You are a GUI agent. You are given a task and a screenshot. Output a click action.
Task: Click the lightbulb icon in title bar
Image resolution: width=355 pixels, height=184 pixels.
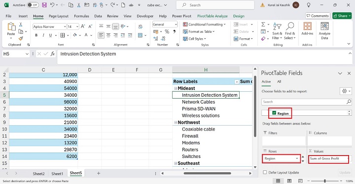(308, 5)
